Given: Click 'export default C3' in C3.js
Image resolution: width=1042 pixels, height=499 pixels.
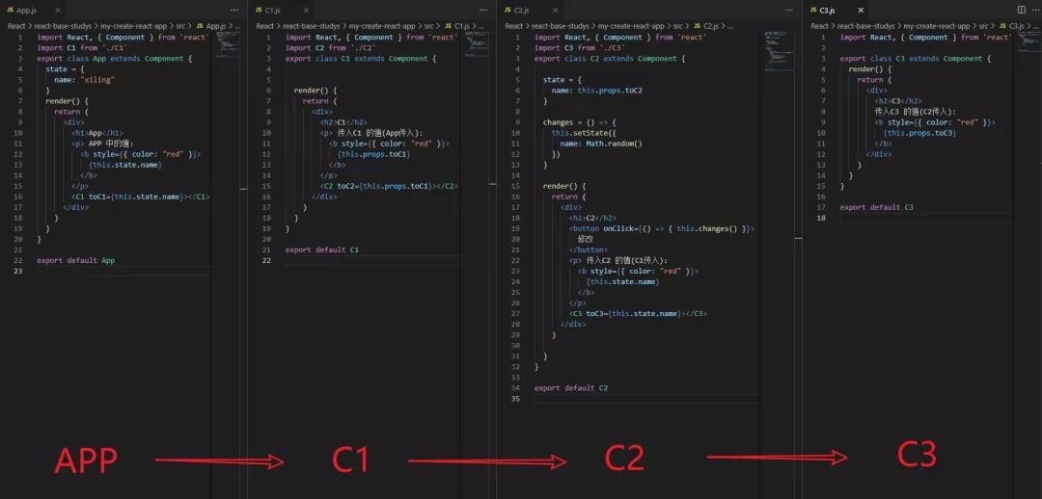Looking at the screenshot, I should [x=876, y=207].
